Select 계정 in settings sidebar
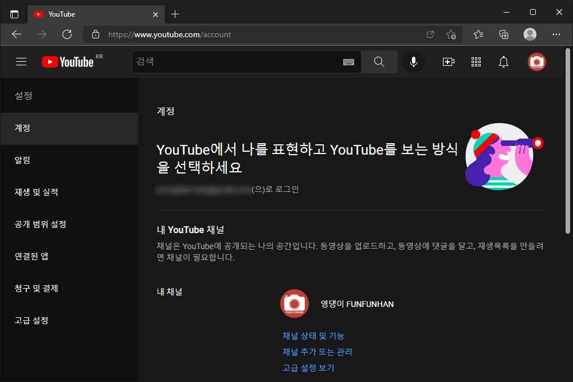This screenshot has width=573, height=382. 69,128
